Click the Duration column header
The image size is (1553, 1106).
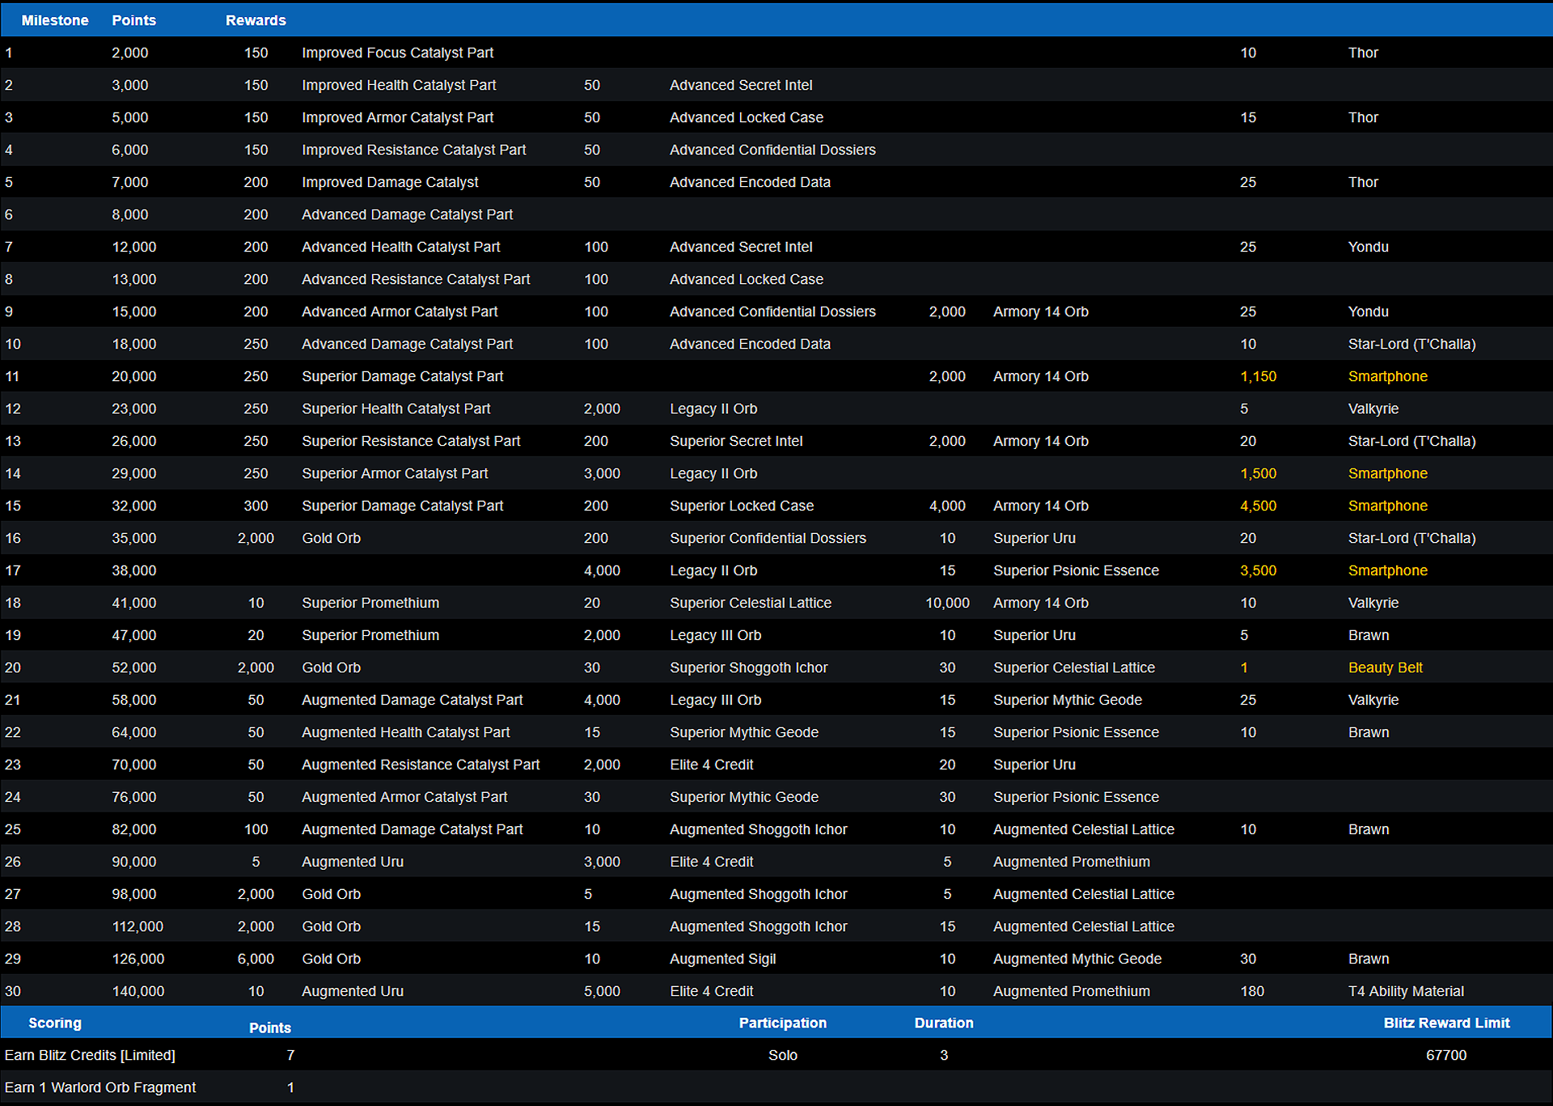point(943,1023)
